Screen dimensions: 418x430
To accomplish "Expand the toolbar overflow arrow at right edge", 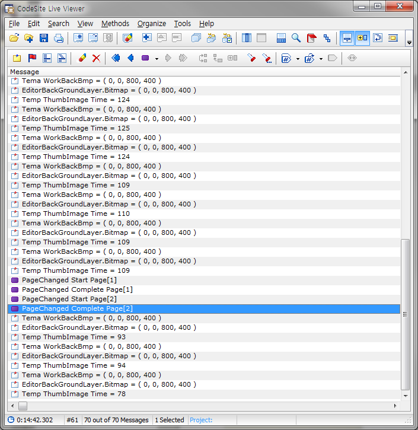I will pos(409,43).
